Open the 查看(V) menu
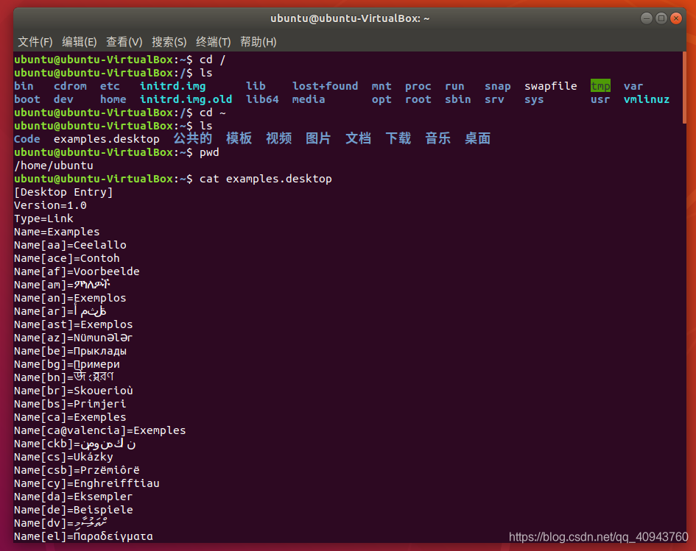The width and height of the screenshot is (696, 551). pyautogui.click(x=124, y=42)
